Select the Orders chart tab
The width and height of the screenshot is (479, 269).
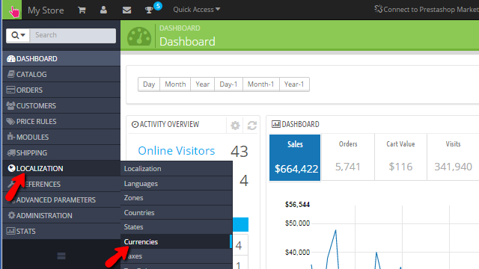[348, 157]
